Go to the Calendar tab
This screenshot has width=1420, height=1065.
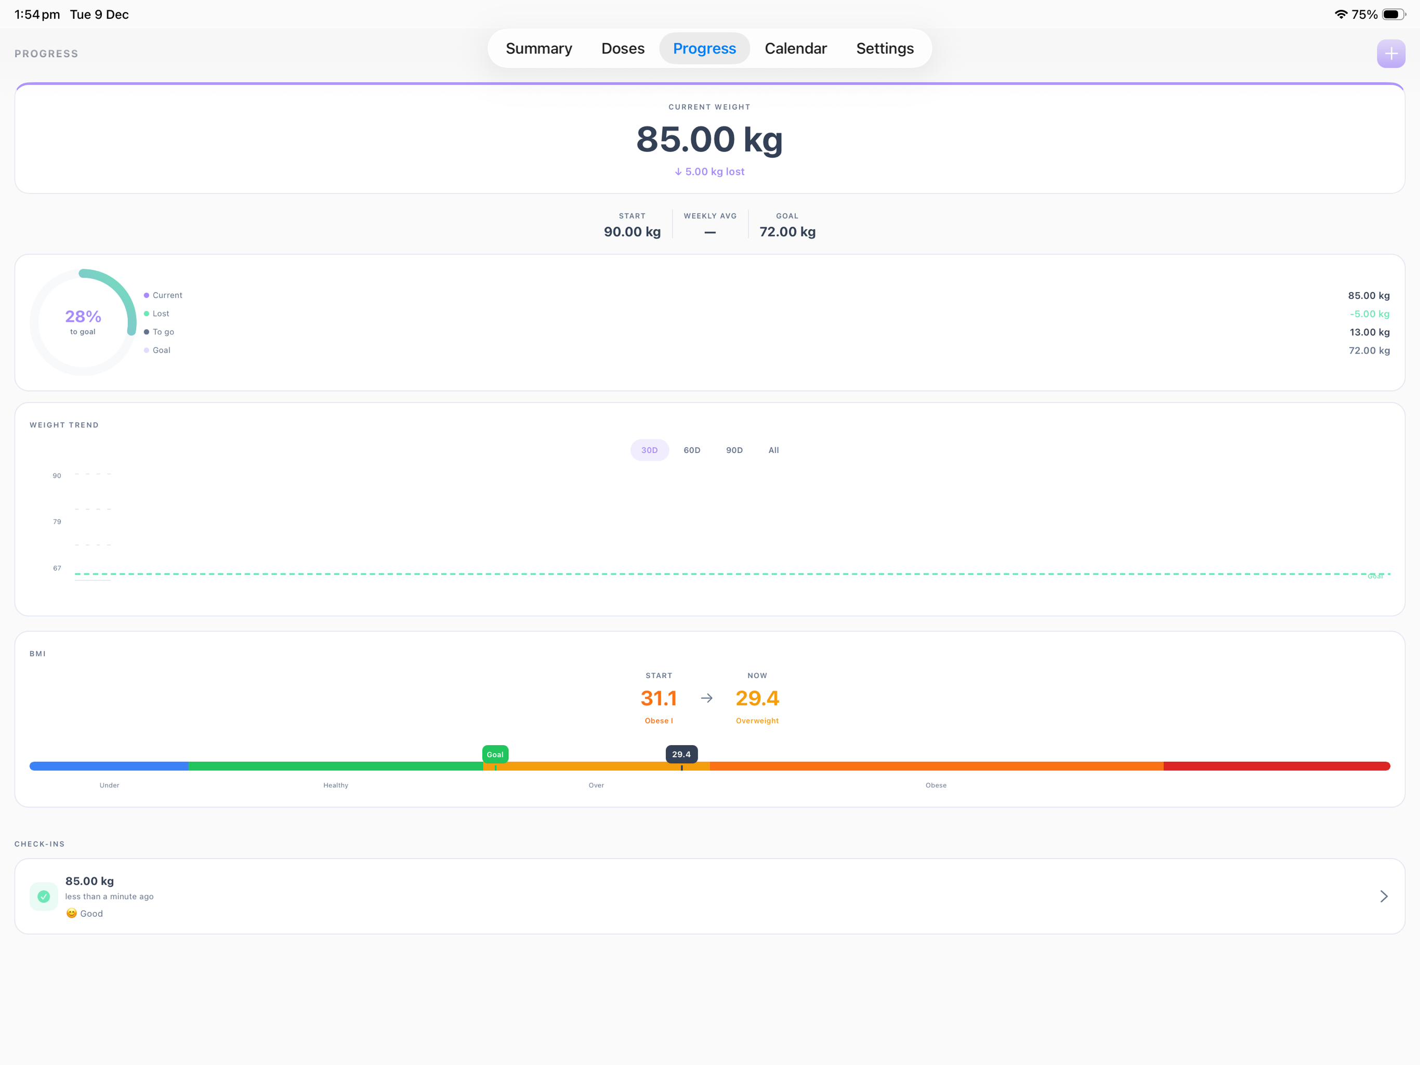795,49
